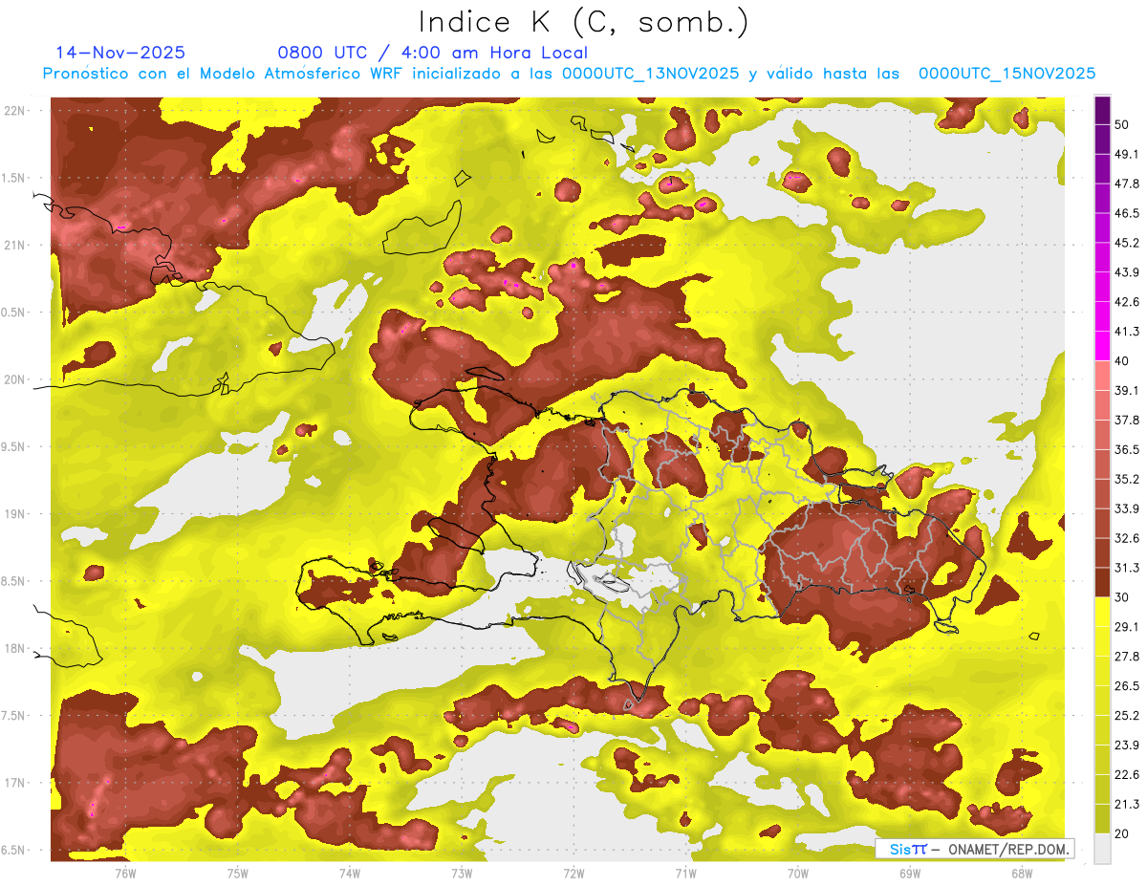Screen dimensions: 1147x886
Task: Click the "7.5N" latitude label
Action: pos(12,716)
